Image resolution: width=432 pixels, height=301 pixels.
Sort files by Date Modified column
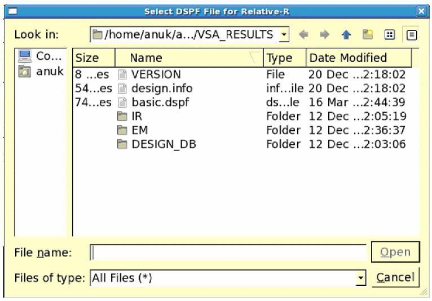pos(359,58)
